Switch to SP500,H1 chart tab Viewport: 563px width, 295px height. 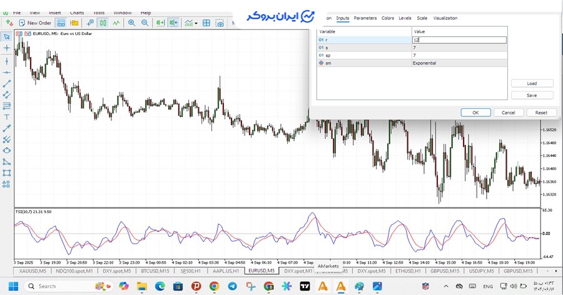pos(191,271)
